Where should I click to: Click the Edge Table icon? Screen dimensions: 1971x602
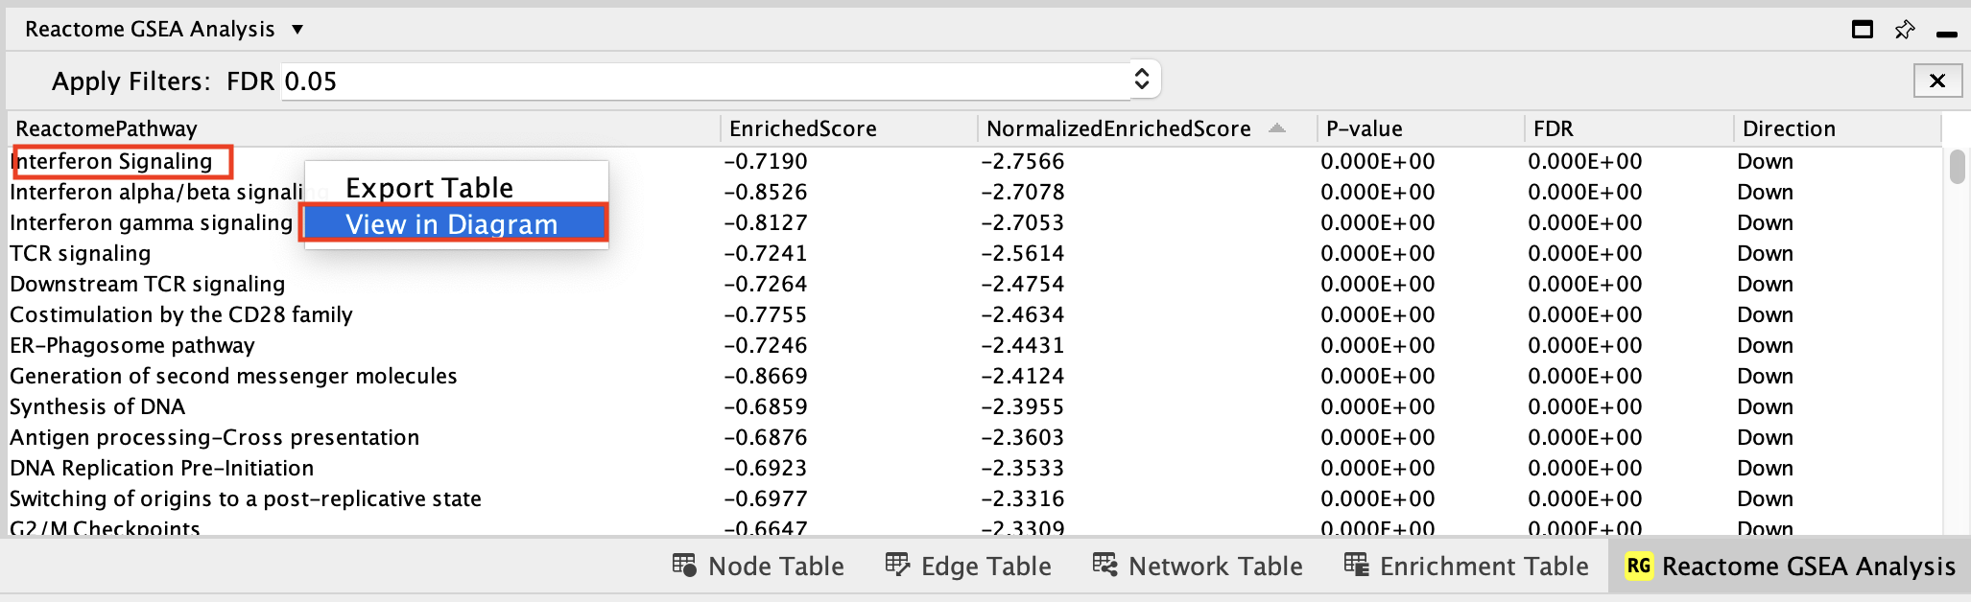pyautogui.click(x=897, y=566)
